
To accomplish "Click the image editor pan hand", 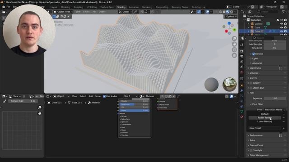I will pyautogui.click(x=40, y=113).
